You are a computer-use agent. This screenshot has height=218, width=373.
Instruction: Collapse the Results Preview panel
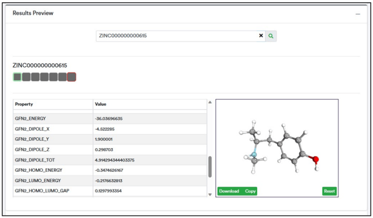358,14
